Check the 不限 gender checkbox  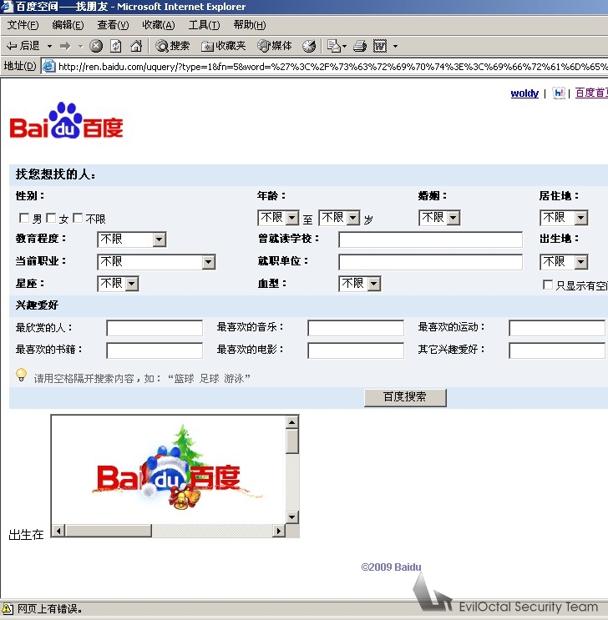click(x=78, y=218)
